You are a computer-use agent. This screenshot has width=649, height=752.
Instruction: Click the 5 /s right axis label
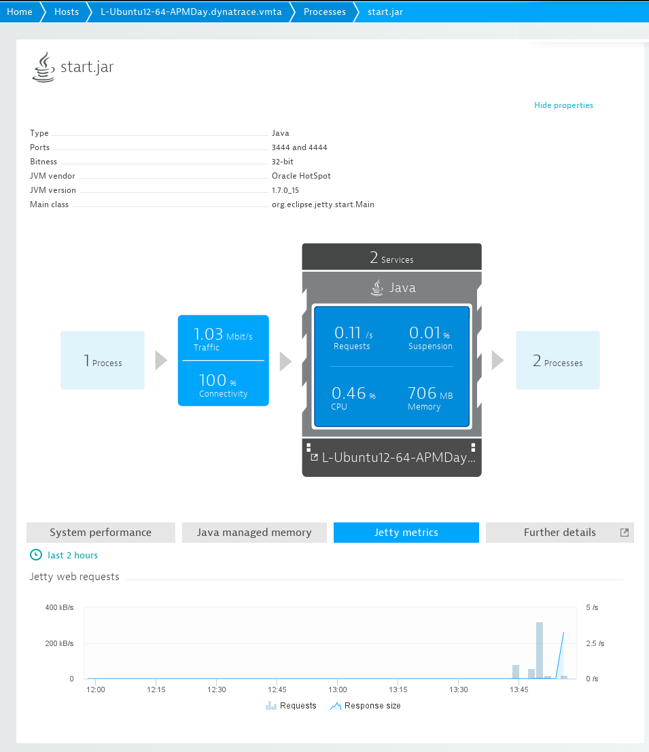[593, 607]
